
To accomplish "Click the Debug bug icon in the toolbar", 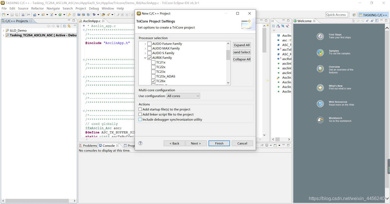I will [x=94, y=15].
